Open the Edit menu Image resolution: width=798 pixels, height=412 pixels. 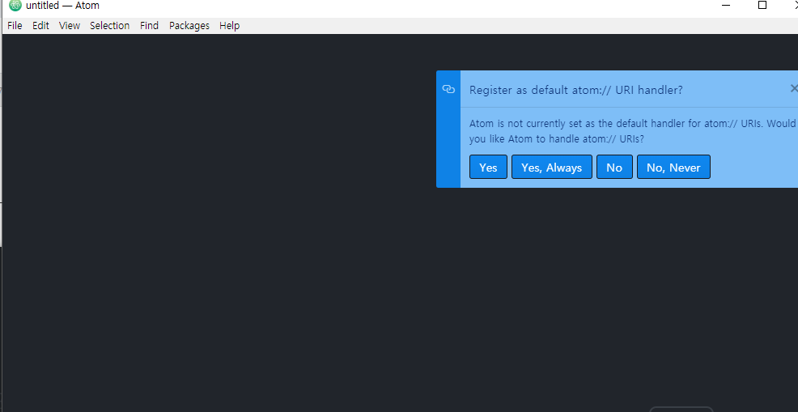coord(40,25)
